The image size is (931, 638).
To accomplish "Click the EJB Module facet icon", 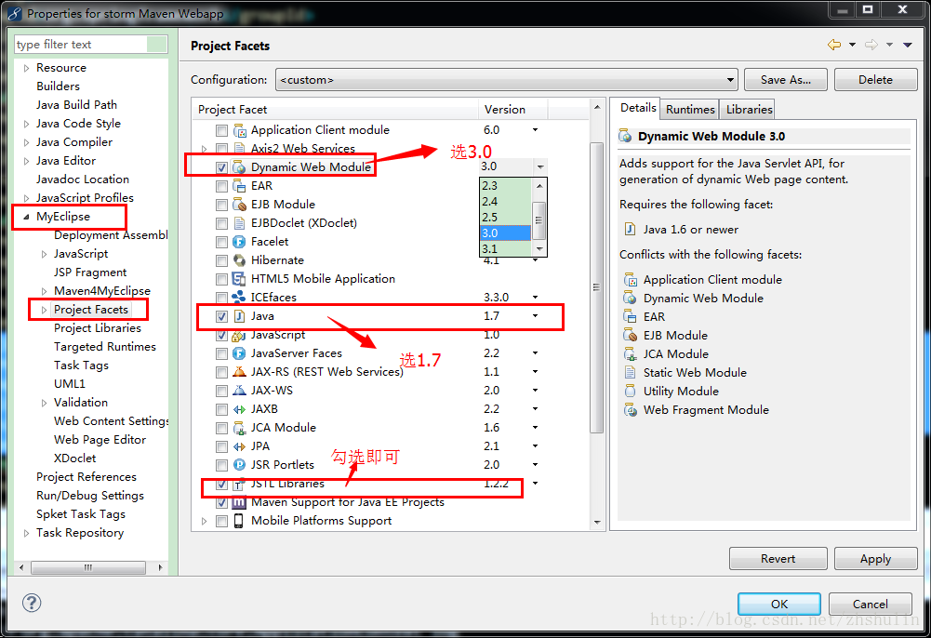I will coord(239,205).
